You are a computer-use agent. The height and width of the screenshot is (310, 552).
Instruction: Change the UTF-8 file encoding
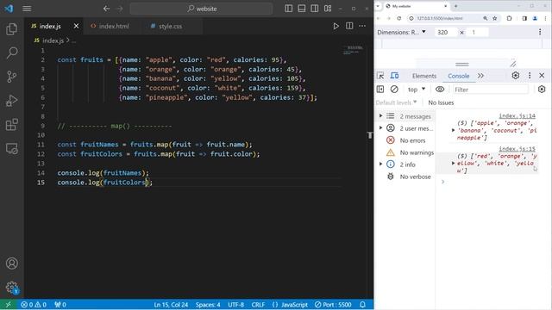[235, 304]
